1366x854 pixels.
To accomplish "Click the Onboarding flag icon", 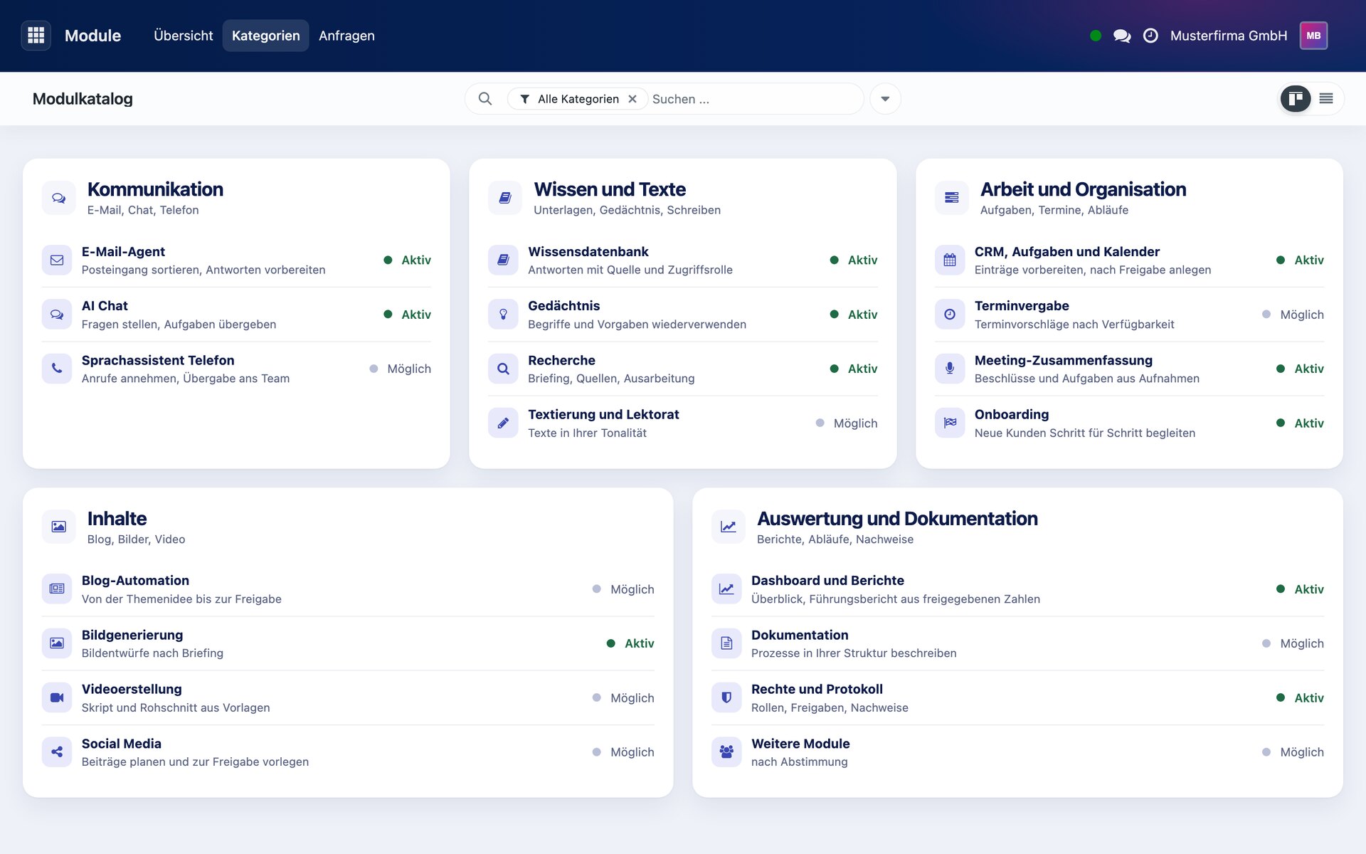I will coord(950,423).
